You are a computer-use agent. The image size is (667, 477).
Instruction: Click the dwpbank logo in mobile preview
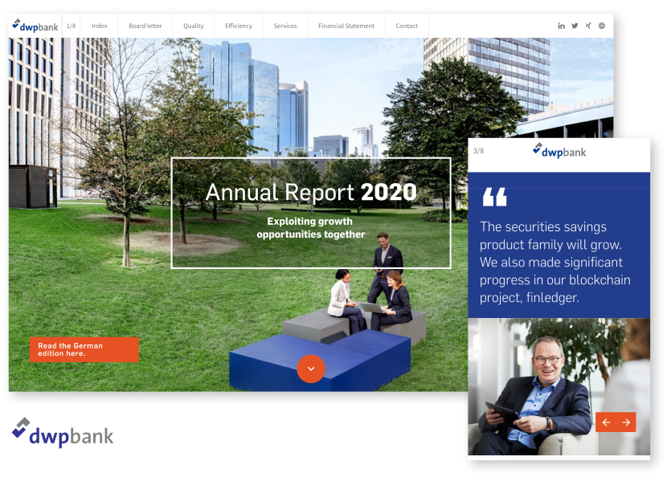click(559, 151)
